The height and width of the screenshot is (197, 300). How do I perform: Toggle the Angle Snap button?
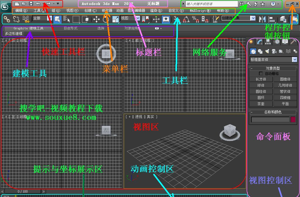(x=186, y=19)
